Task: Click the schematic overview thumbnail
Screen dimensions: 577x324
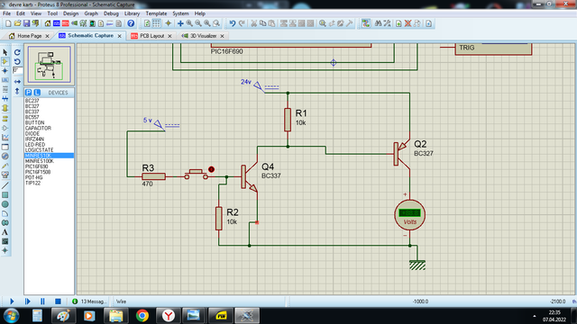Action: click(50, 65)
